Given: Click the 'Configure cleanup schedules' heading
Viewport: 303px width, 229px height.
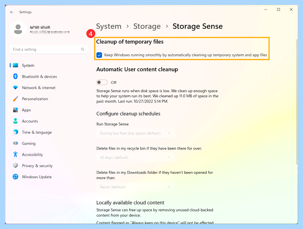Looking at the screenshot, I should (129, 114).
